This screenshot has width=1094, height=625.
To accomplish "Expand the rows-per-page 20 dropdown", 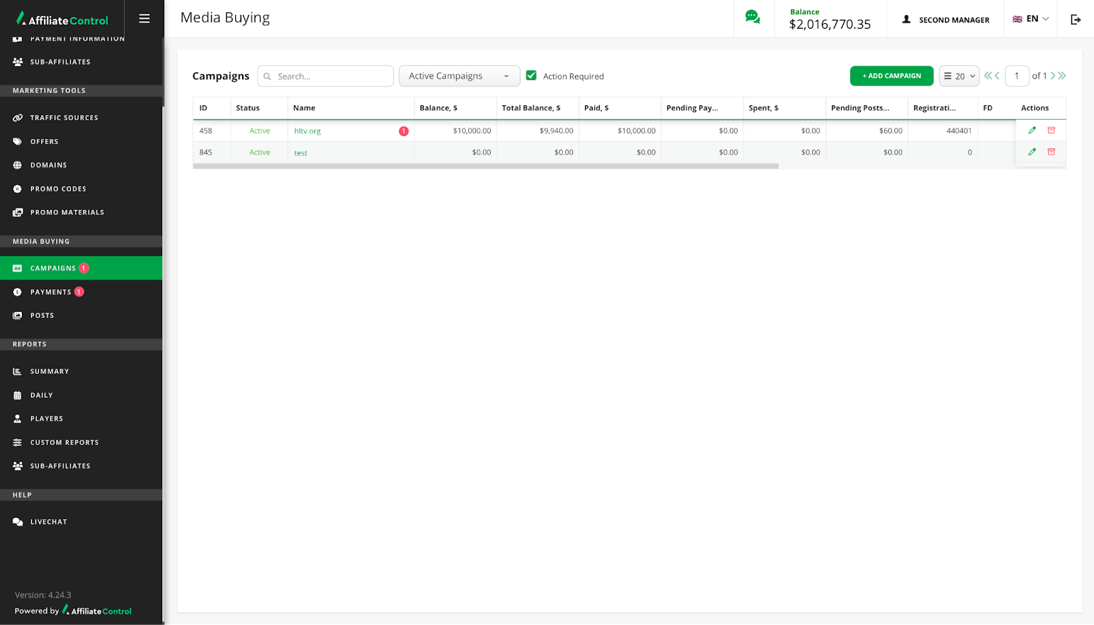I will pos(959,76).
